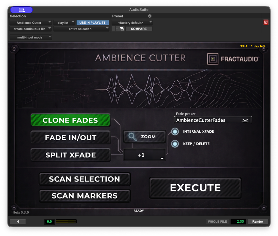Click the TRIAL: 1 day left notice
Image resolution: width=278 pixels, height=236 pixels.
tap(252, 46)
